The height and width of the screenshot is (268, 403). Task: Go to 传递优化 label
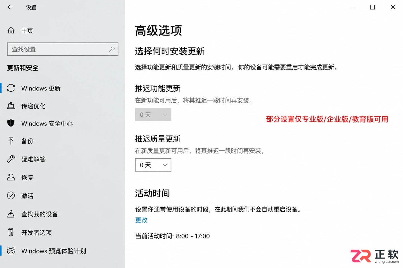pos(33,106)
